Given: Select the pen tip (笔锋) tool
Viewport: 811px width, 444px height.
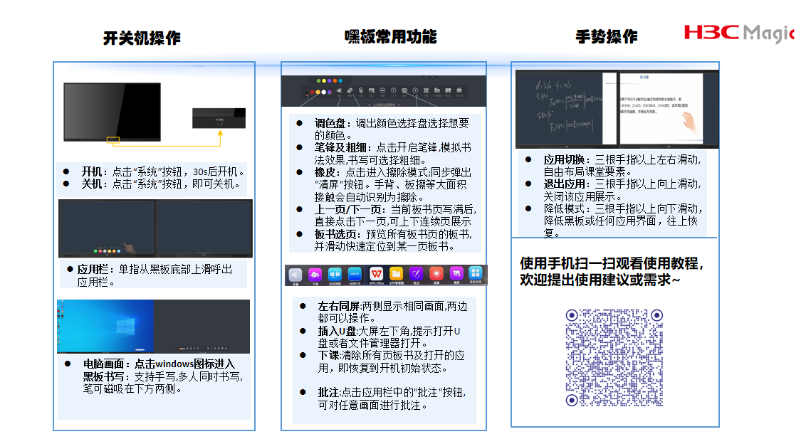Looking at the screenshot, I should [x=340, y=90].
